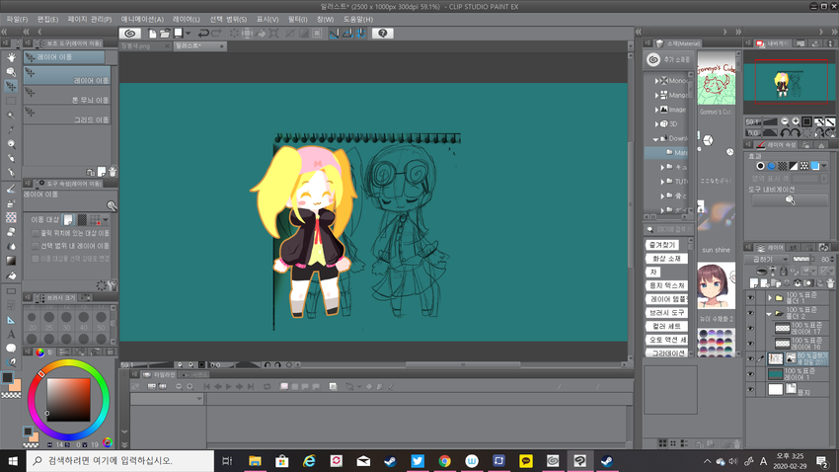Click zoom in icon in Navigator panel

coord(796,121)
